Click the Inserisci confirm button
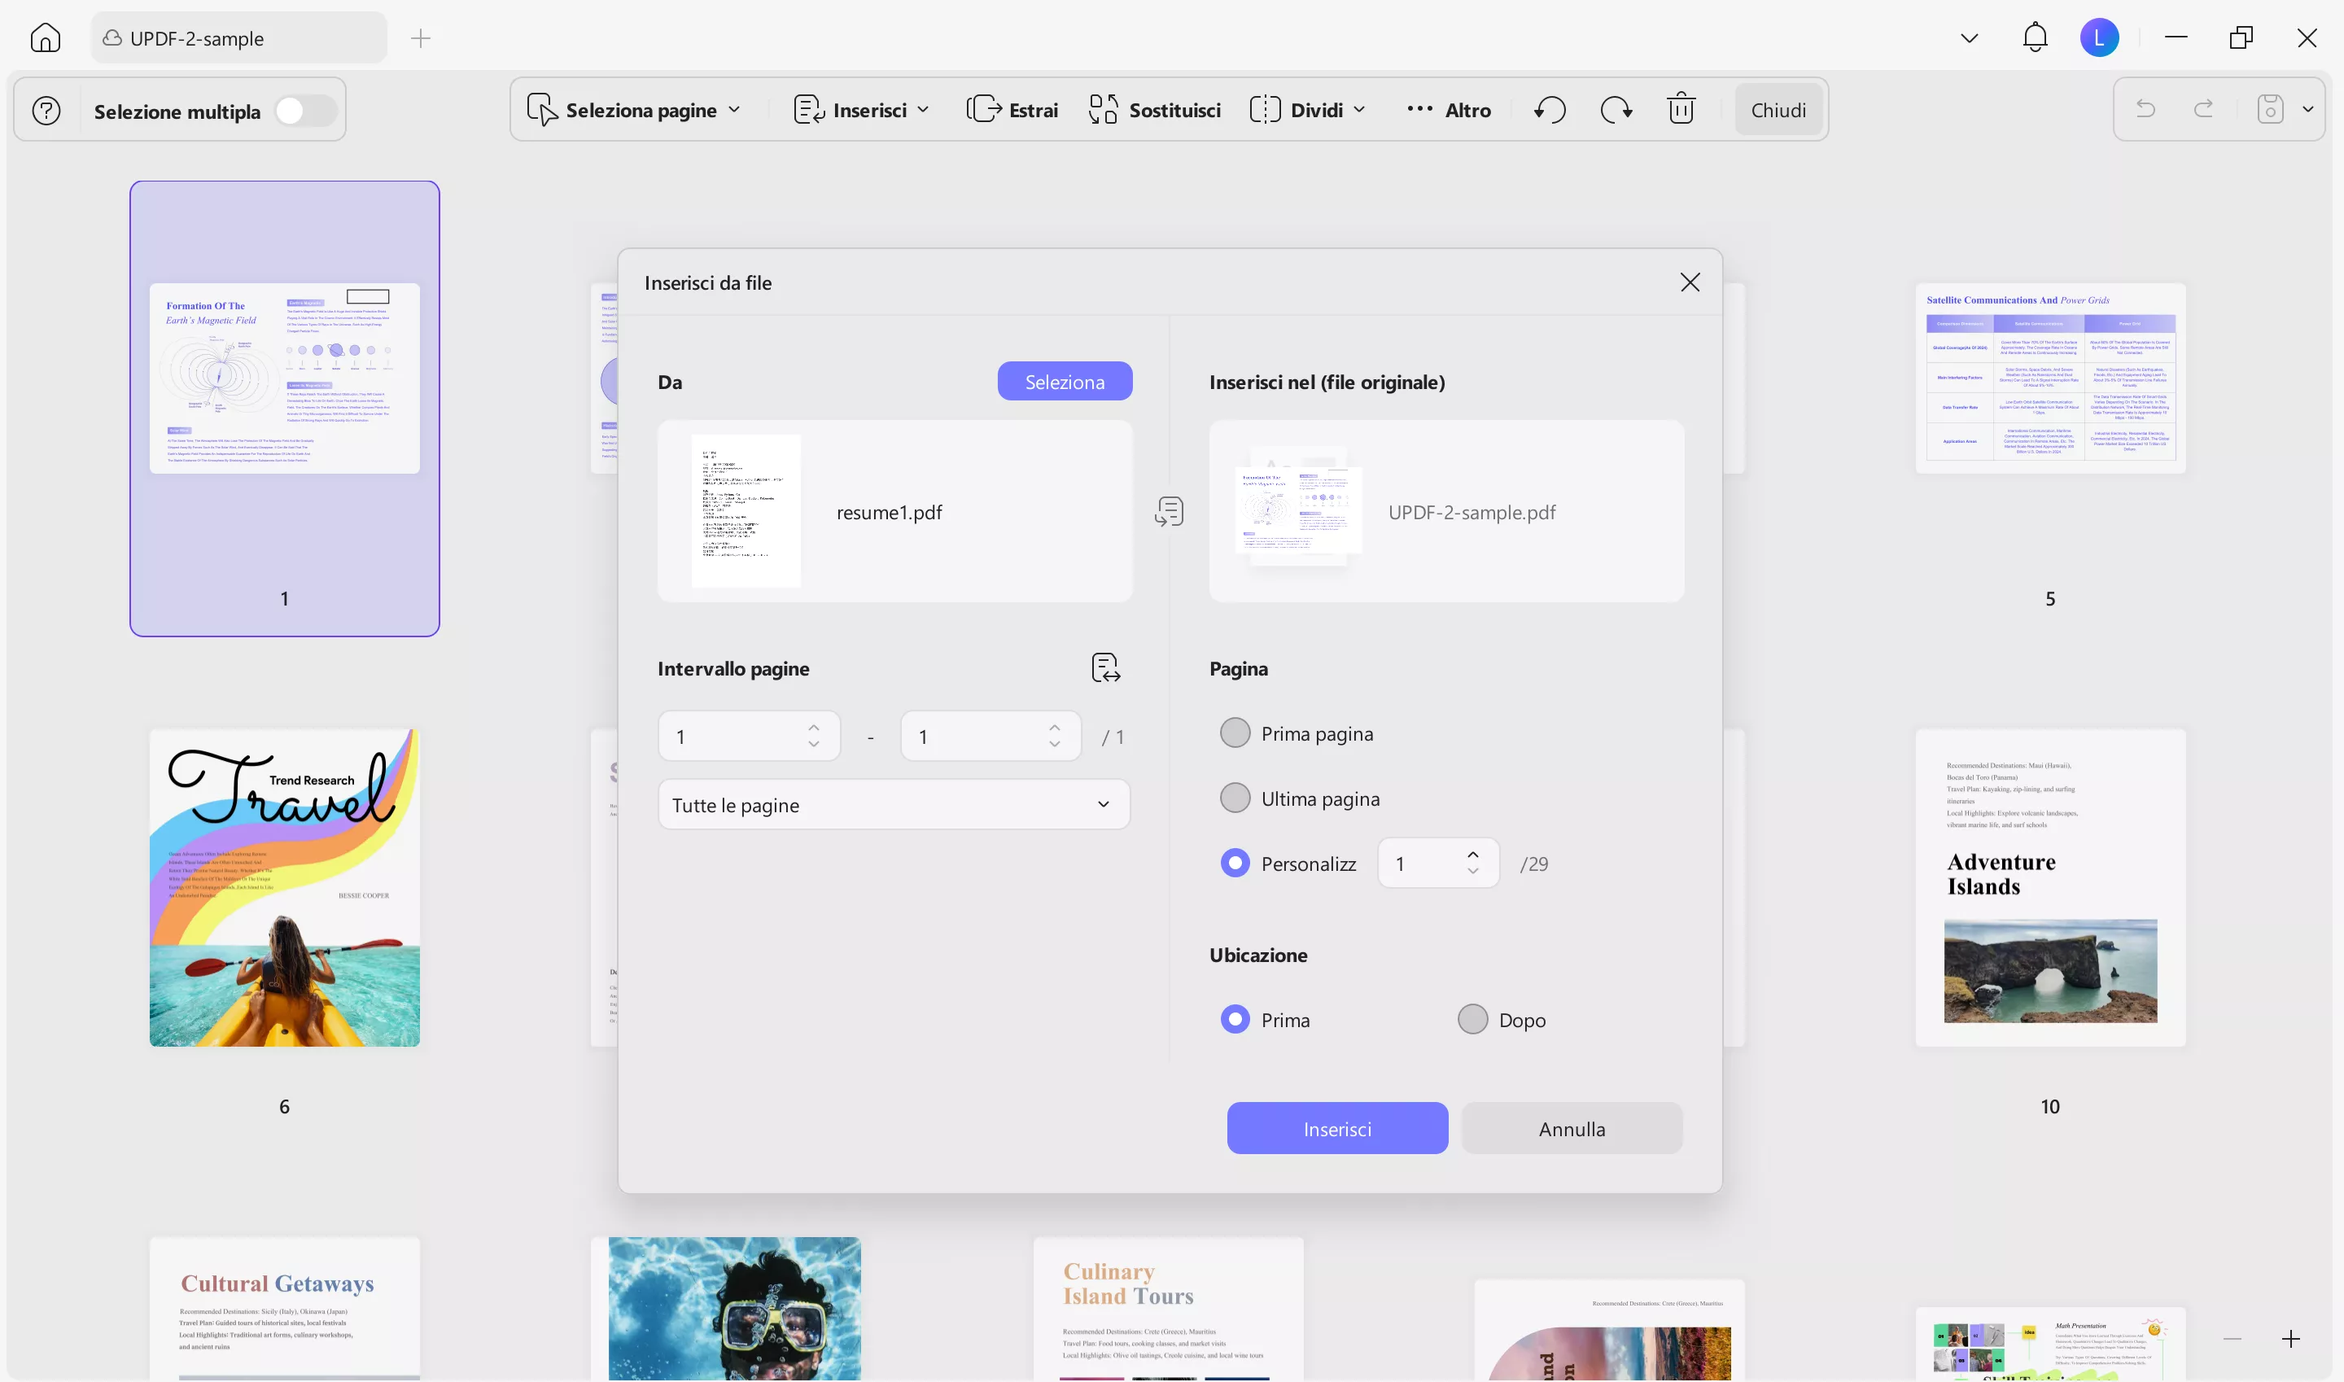Screen dimensions: 2344x1382 (1336, 1129)
